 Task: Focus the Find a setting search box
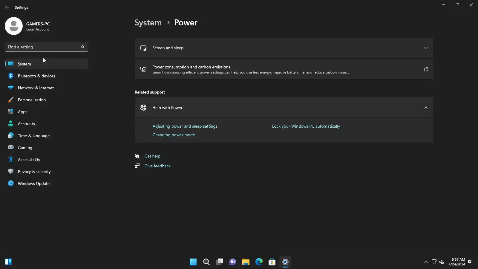[47, 47]
